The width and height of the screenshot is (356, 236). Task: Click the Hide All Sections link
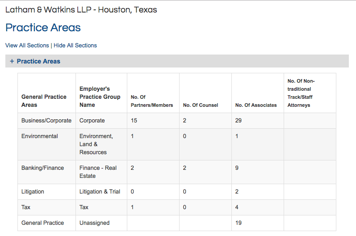coord(75,46)
